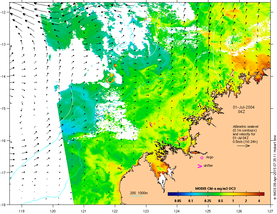
Task: Click the latitude label "-12"
Action: point(3,12)
